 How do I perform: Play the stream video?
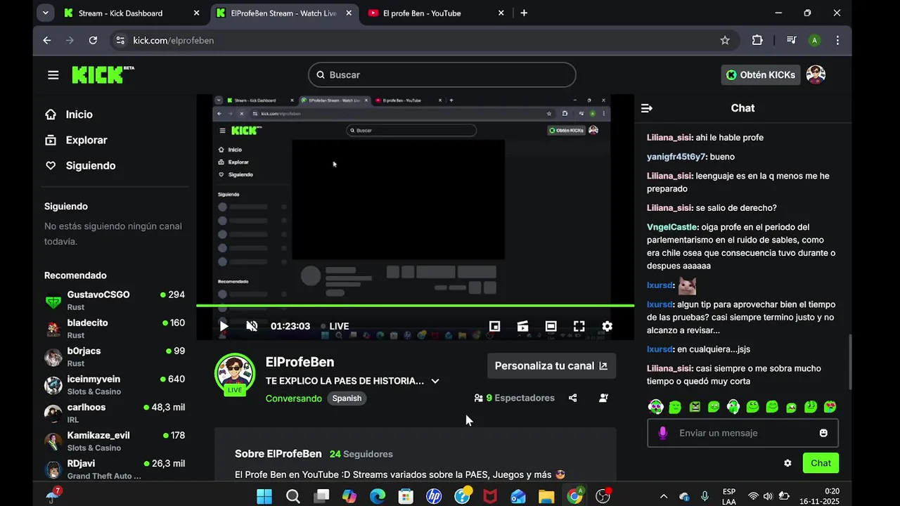coord(224,326)
